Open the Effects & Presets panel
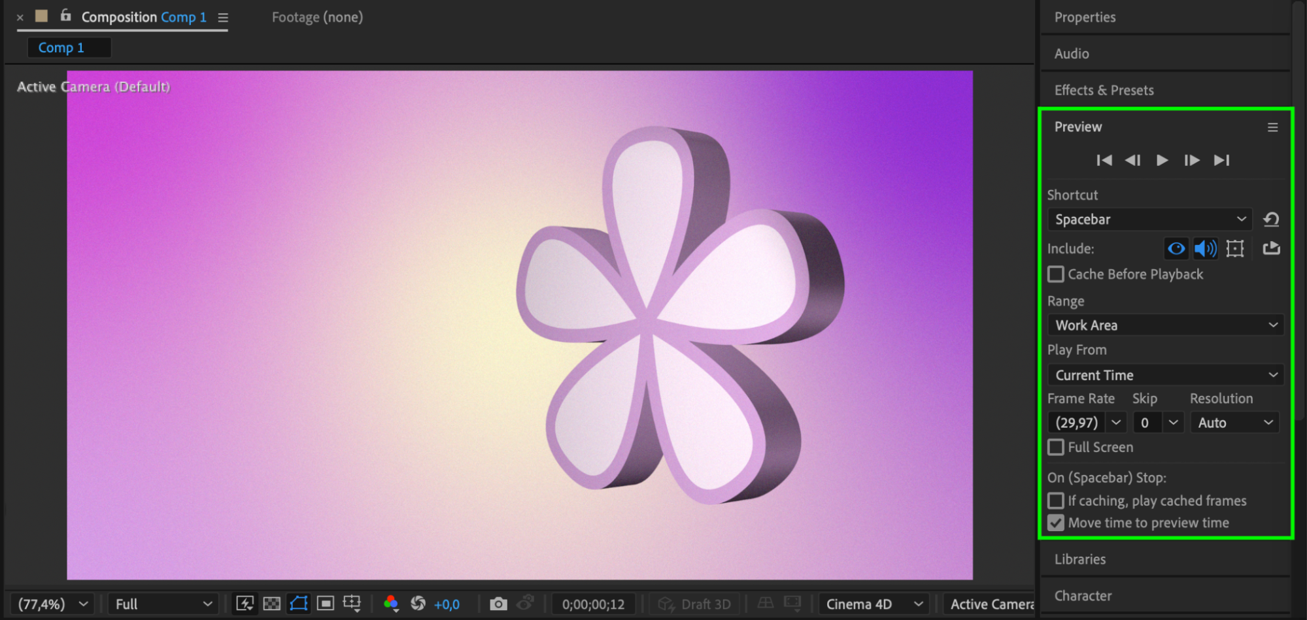This screenshot has width=1307, height=620. [x=1104, y=90]
